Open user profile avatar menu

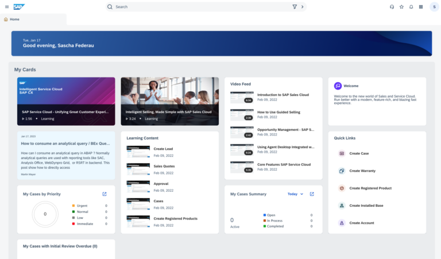[x=434, y=7]
